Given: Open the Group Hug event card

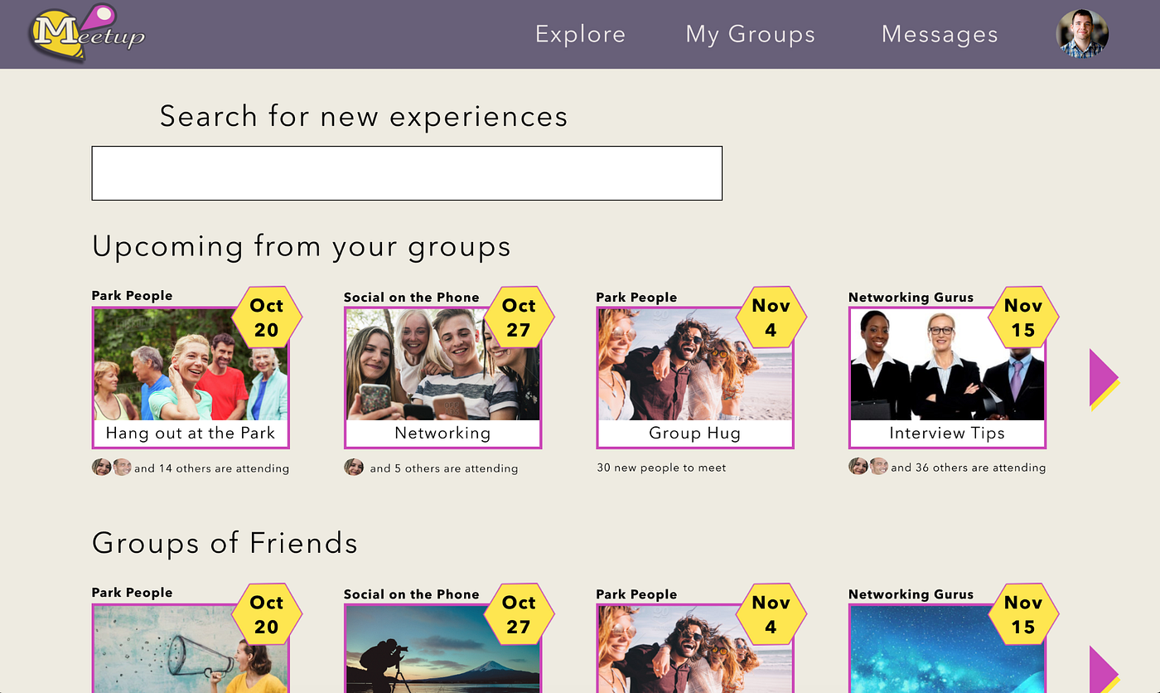Looking at the screenshot, I should [x=695, y=378].
